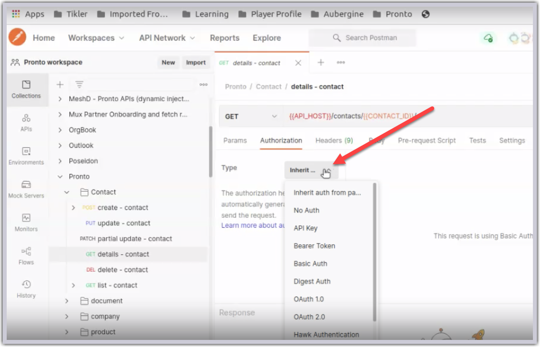Viewport: 540px width, 347px height.
Task: Expand the company folder
Action: click(x=67, y=316)
